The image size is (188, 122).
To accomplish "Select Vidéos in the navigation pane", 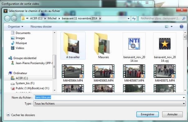I will coord(17,48).
